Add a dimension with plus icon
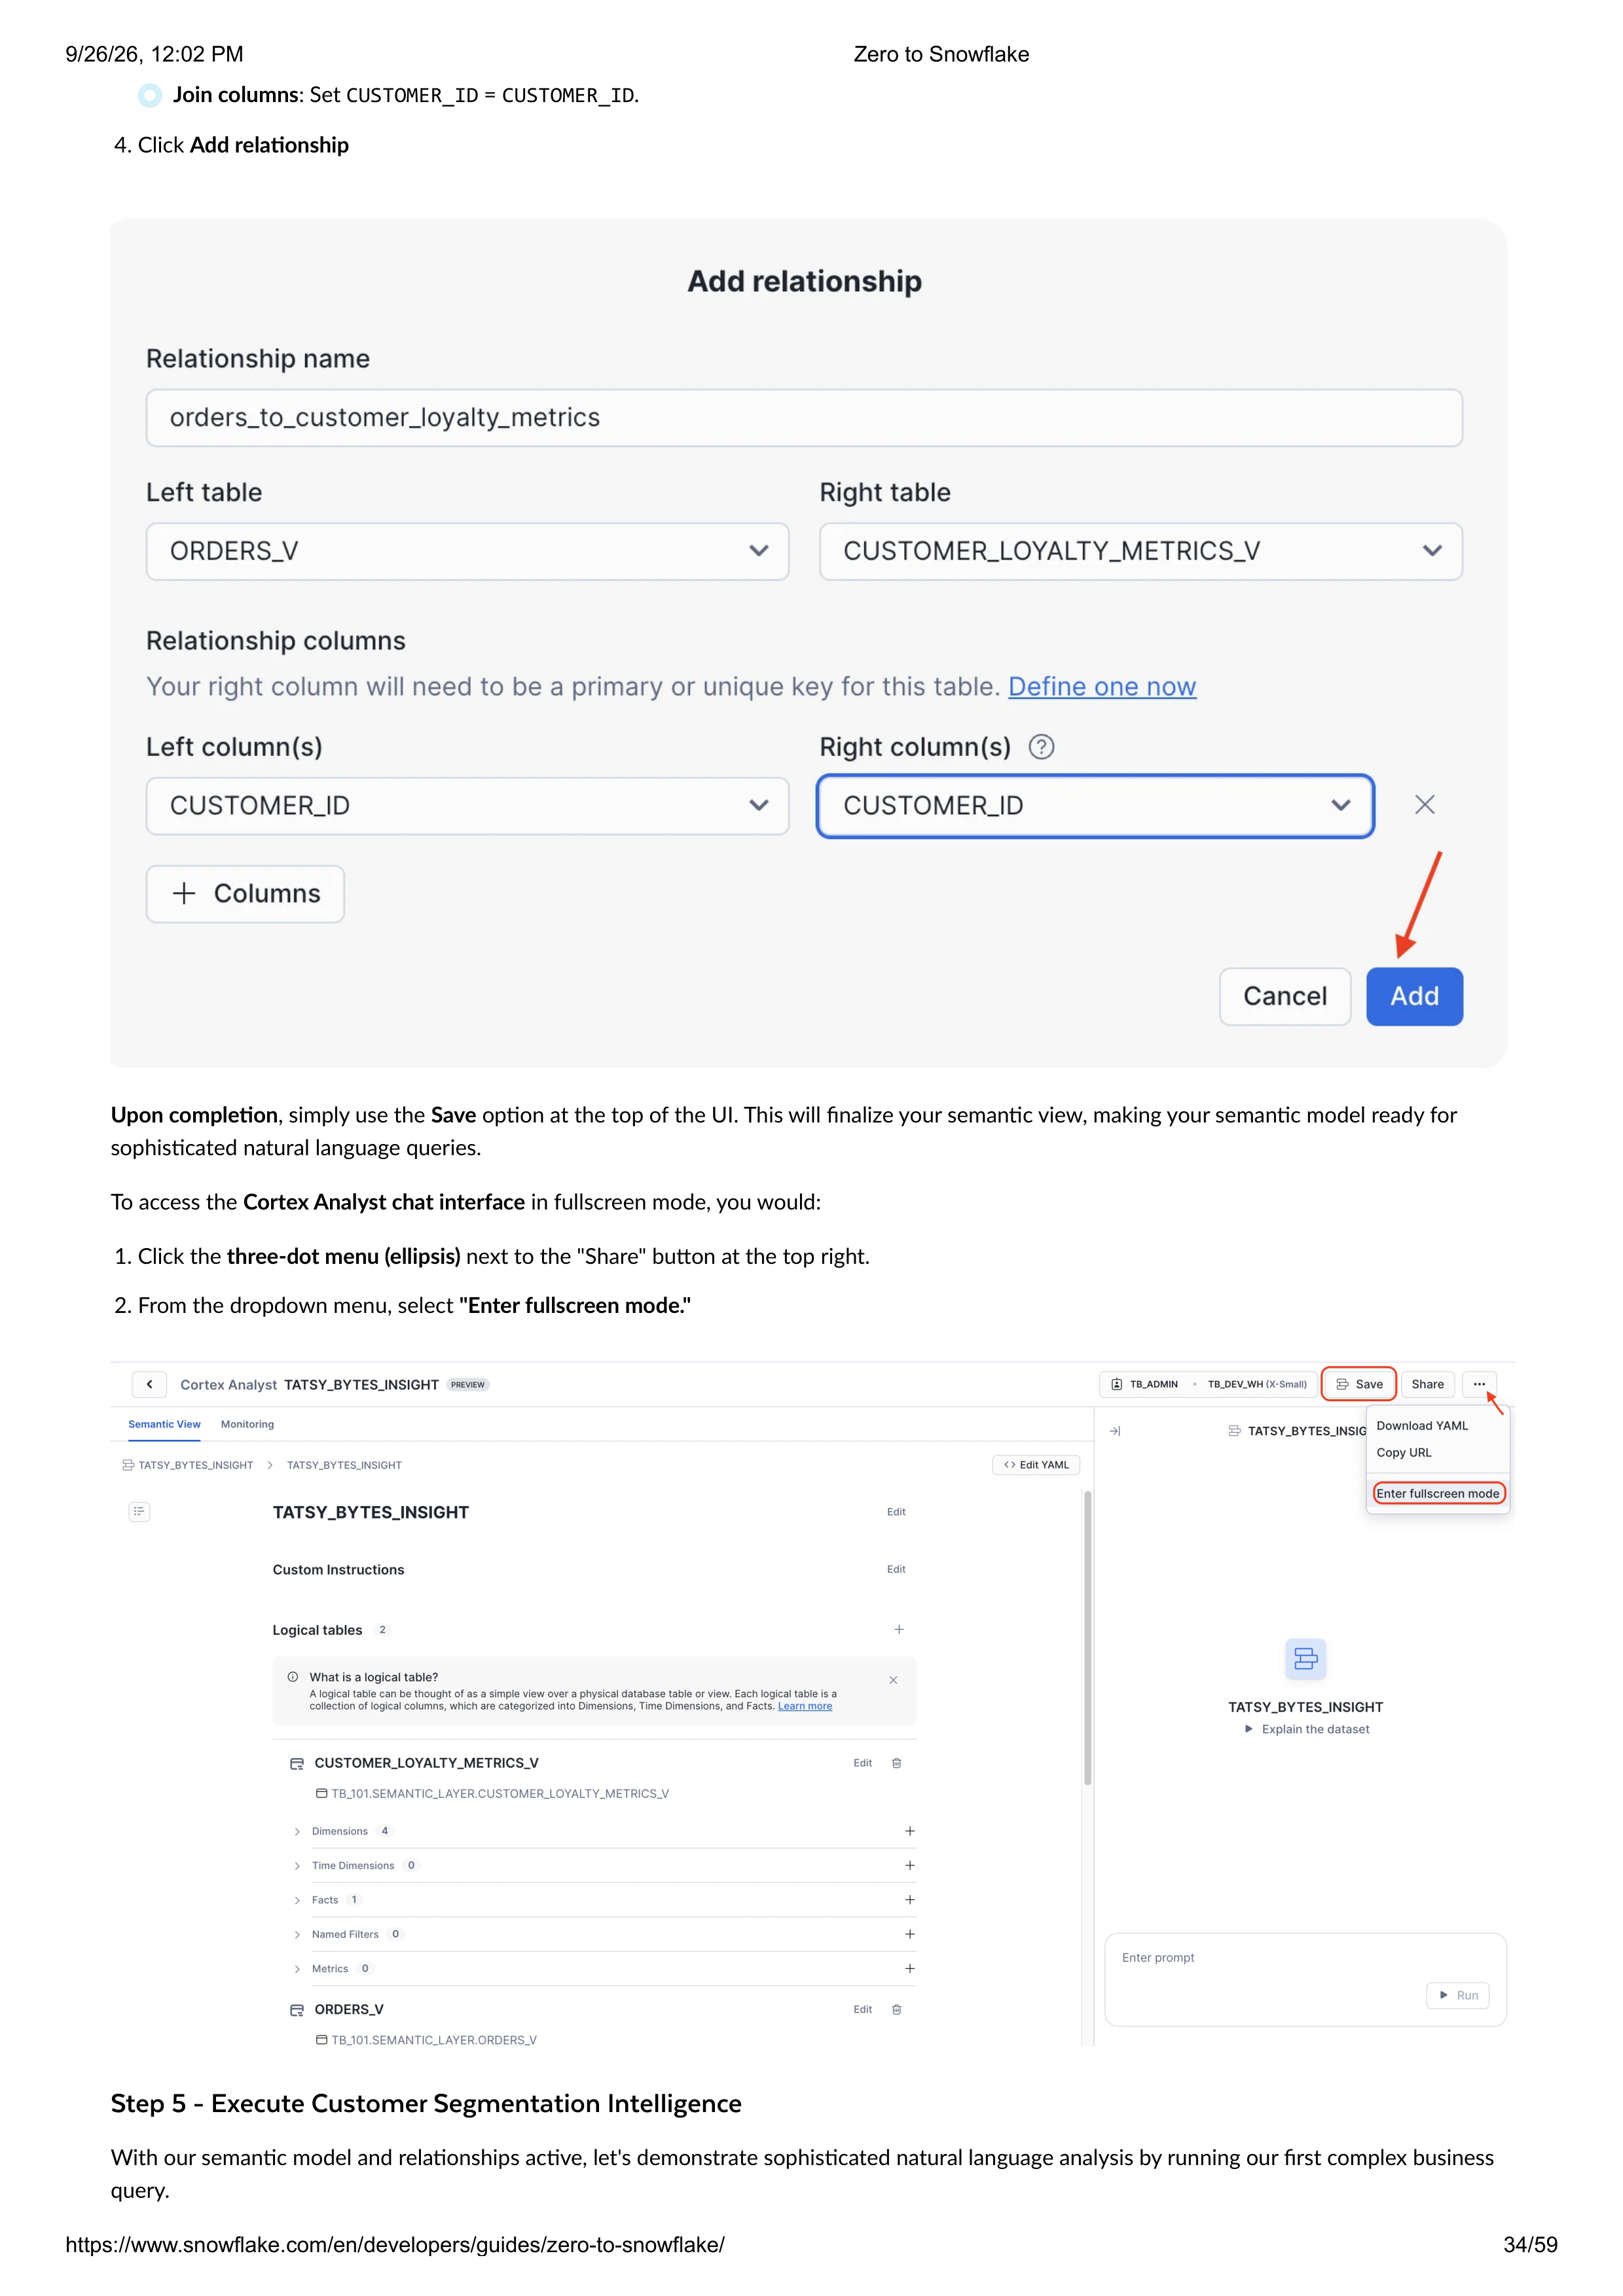The width and height of the screenshot is (1623, 2296). point(910,1832)
